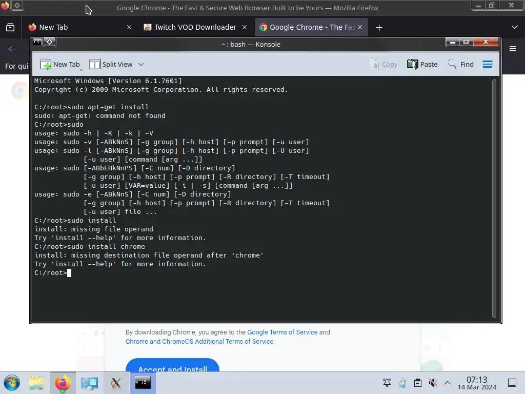Expand hidden system tray icons arrow
Viewport: 525px width, 394px height.
(447, 383)
